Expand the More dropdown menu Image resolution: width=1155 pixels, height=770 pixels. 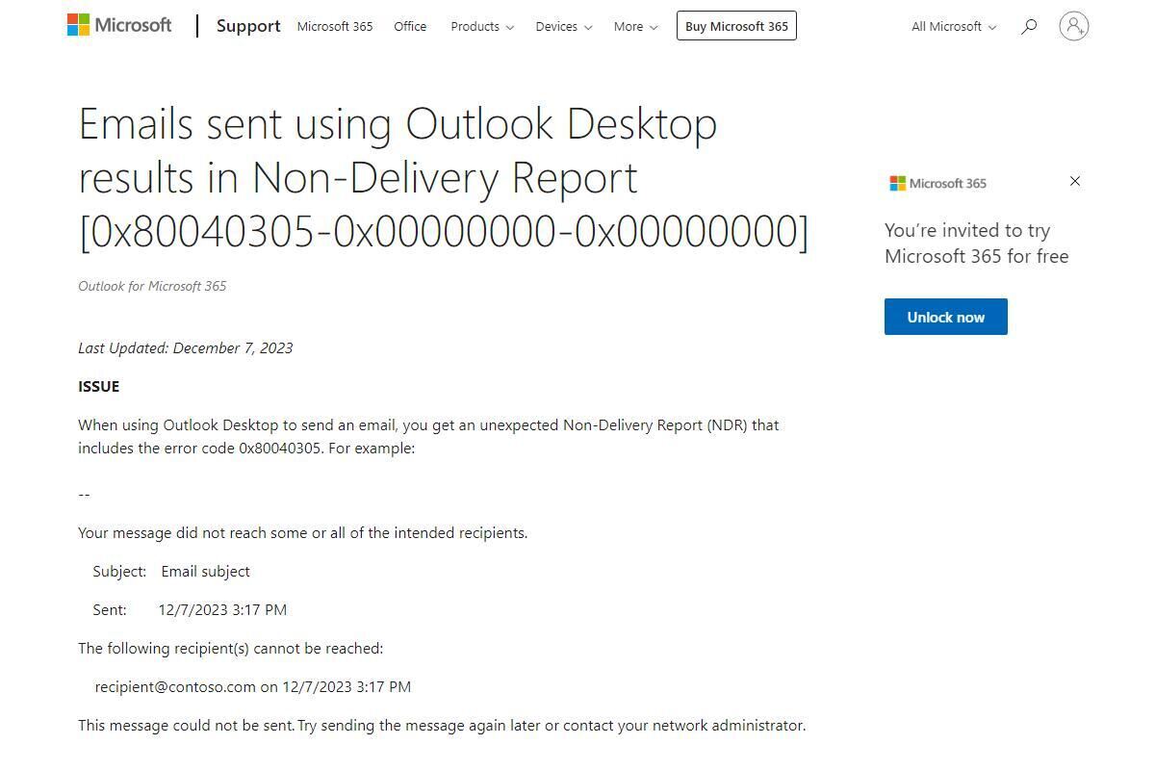click(x=636, y=26)
